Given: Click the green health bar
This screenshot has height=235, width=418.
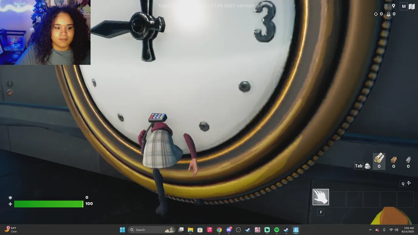Looking at the screenshot, I should point(49,204).
